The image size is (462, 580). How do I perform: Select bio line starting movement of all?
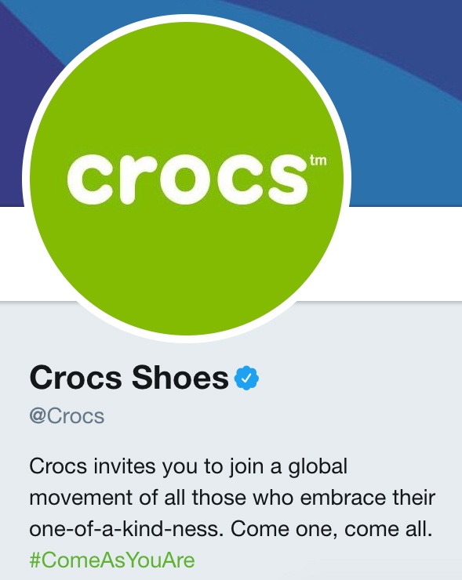click(x=232, y=498)
